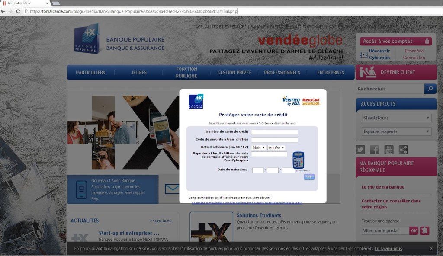Click the birth date day field
443x256 pixels.
[x=258, y=170]
